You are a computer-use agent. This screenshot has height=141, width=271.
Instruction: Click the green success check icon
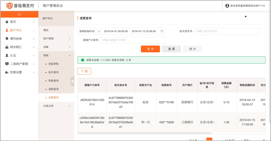pyautogui.click(x=82, y=60)
